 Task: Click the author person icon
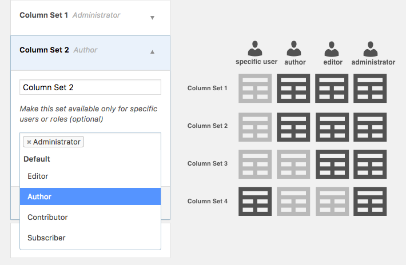coord(293,49)
